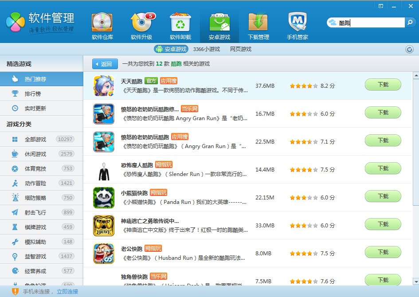Open 软件卸载 uninstall icon
The image size is (419, 297).
180,26
